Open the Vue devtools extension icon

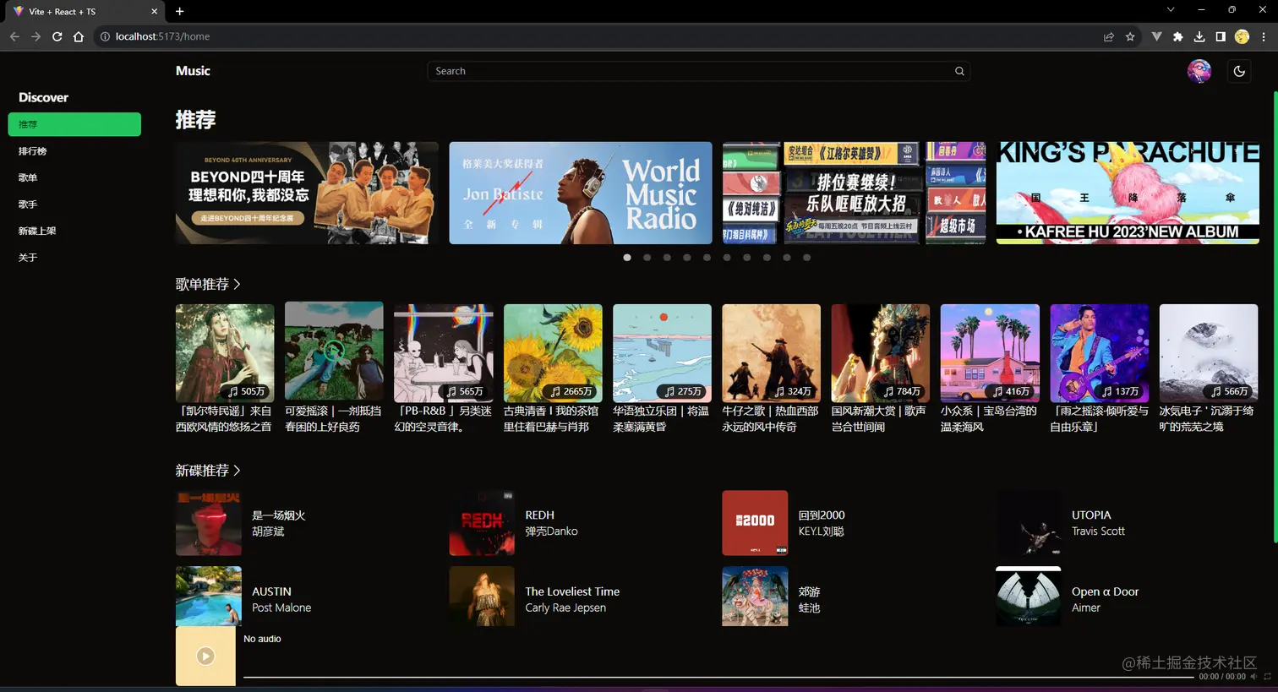1156,36
